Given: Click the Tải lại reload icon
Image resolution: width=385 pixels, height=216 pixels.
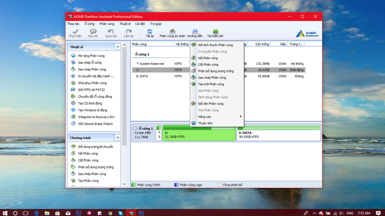Looking at the screenshot, I should pyautogui.click(x=150, y=31).
